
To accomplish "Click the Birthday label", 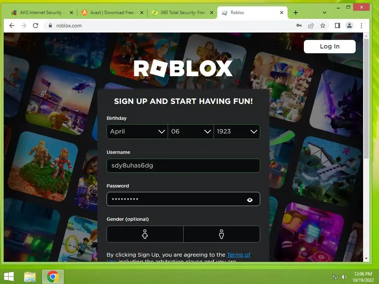I will [117, 118].
